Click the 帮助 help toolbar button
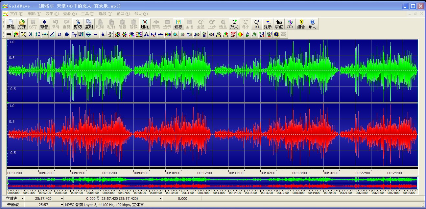Image resolution: width=426 pixels, height=209 pixels. click(312, 24)
